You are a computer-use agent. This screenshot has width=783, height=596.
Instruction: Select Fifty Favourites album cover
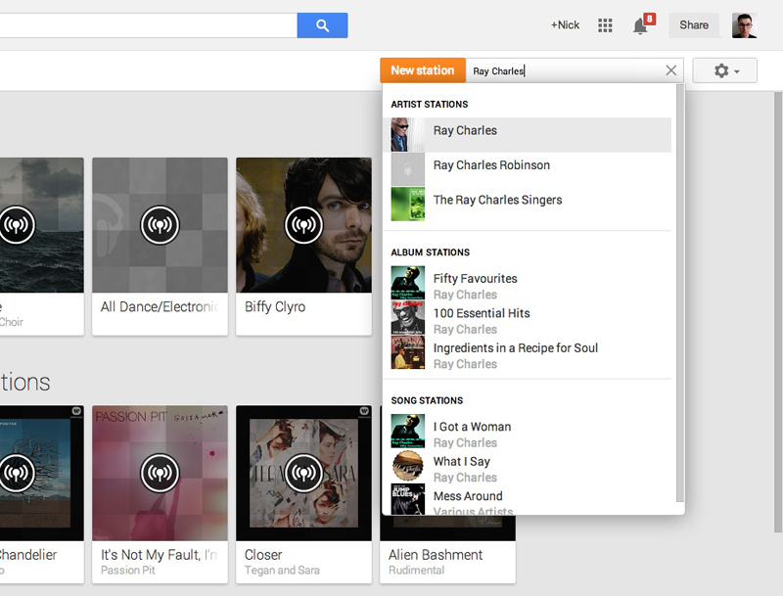407,283
